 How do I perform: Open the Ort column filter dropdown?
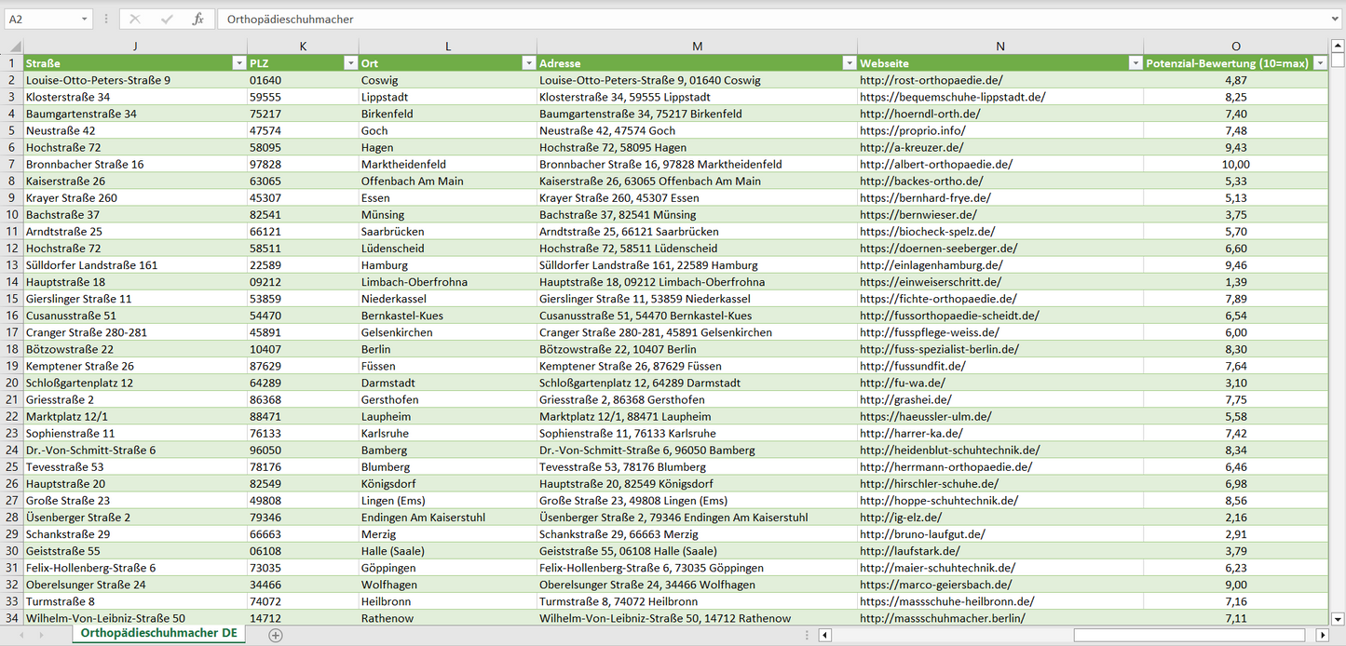click(x=528, y=63)
